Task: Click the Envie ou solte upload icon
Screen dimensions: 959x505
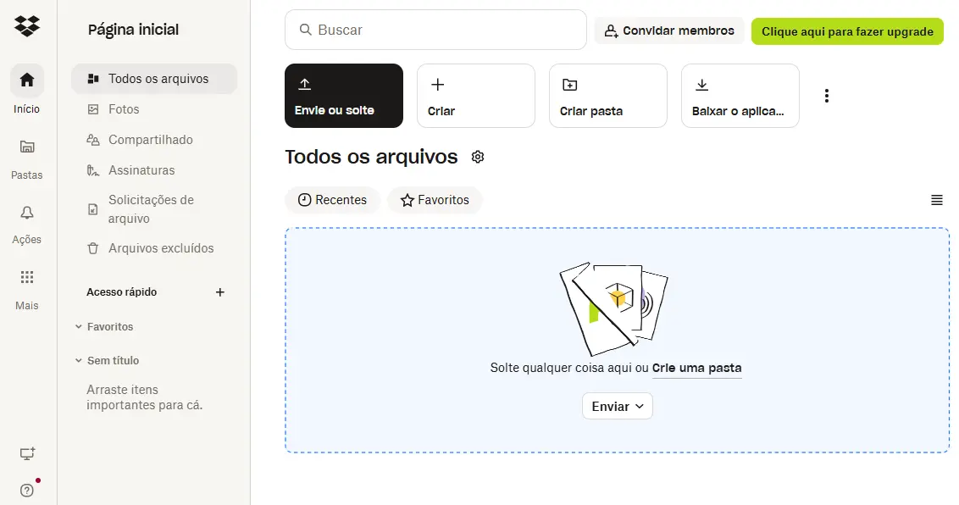Action: [x=305, y=85]
